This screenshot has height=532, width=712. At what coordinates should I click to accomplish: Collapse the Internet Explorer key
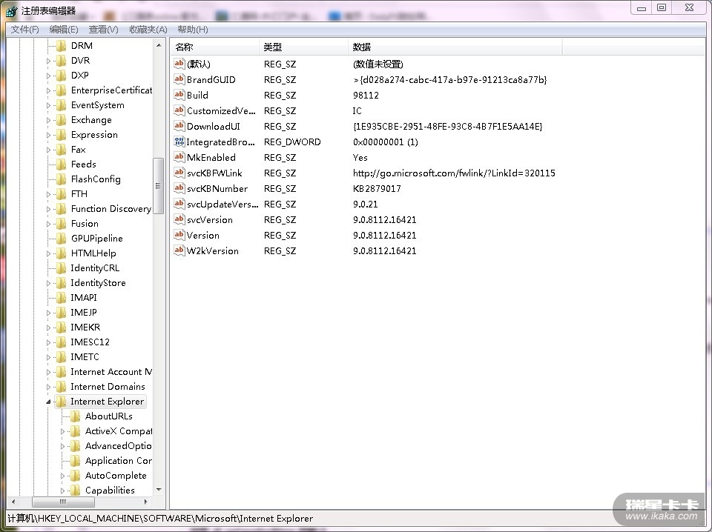[48, 402]
